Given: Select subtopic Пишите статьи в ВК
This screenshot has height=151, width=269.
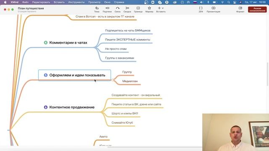Looking at the screenshot, I should pos(136,104).
